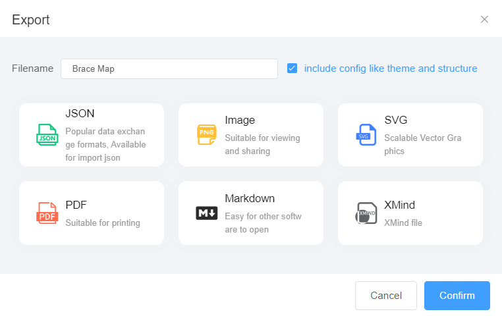This screenshot has width=502, height=320.
Task: Click the 'Suitable for printing' description
Action: coord(103,223)
